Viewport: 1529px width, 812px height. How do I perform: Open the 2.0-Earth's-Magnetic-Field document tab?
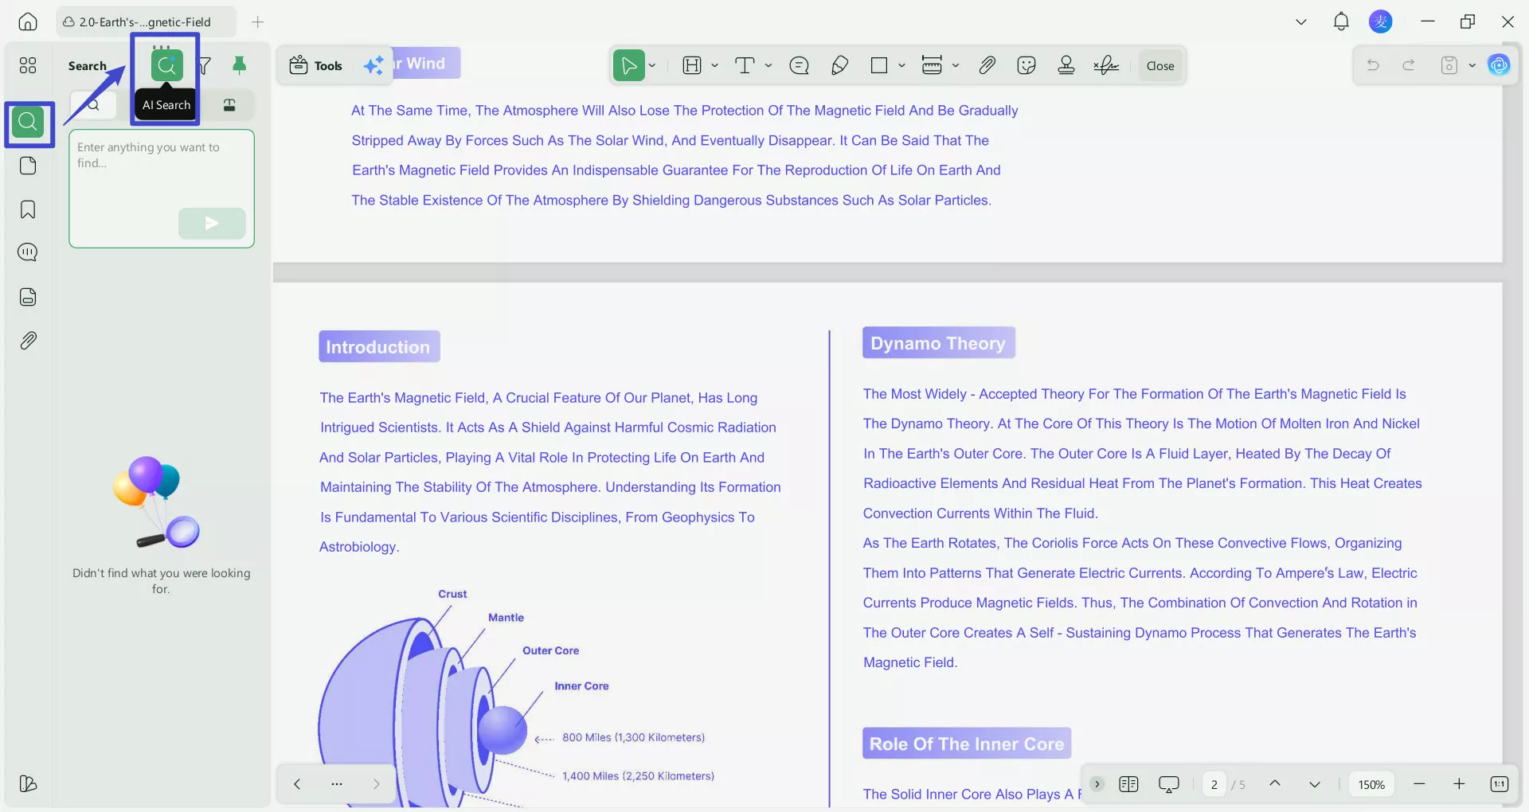coord(143,21)
